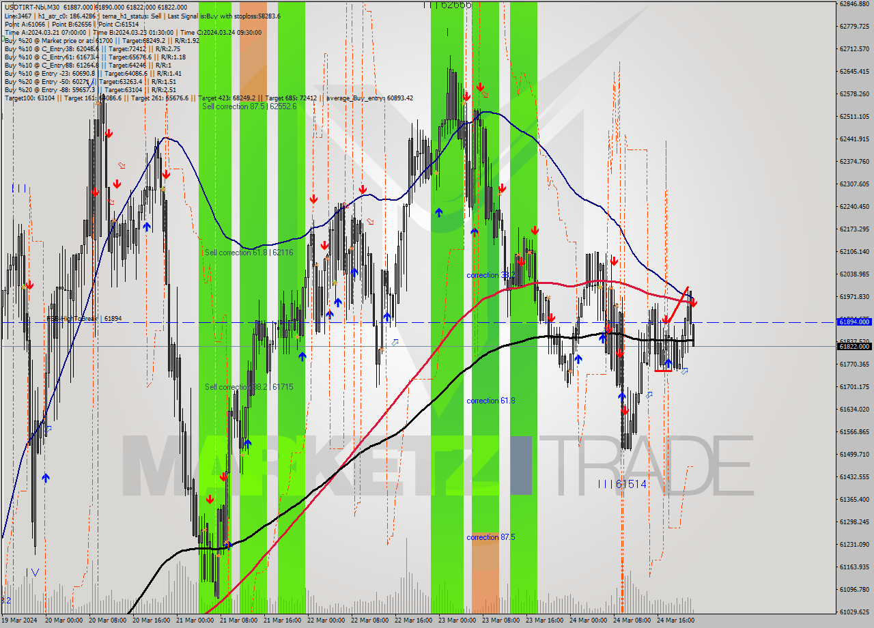Image resolution: width=874 pixels, height=628 pixels.
Task: Click the 61822.000 current price tag
Action: (854, 346)
